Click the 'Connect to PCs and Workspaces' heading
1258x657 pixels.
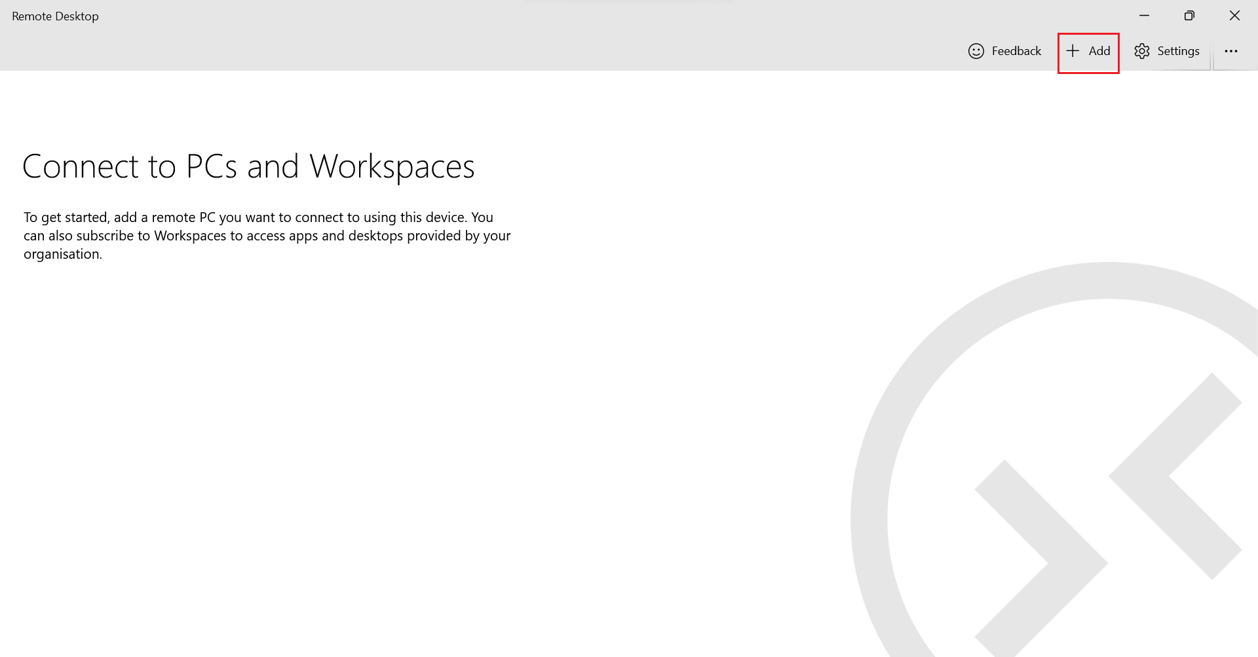point(249,167)
